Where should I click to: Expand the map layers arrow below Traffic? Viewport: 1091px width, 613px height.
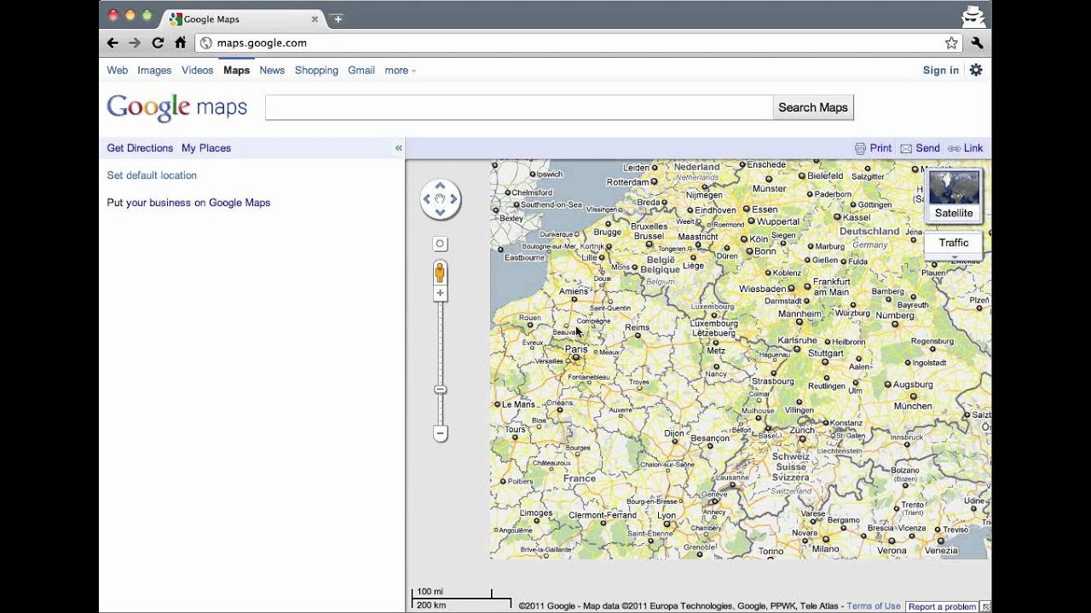[x=954, y=256]
